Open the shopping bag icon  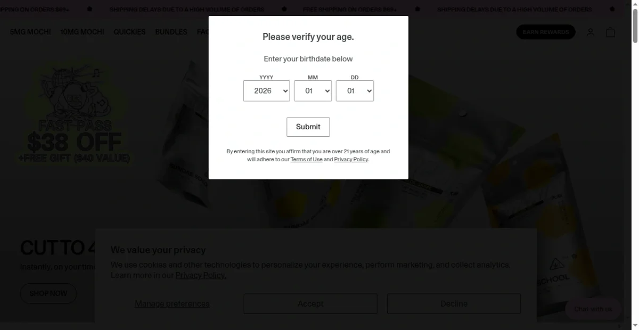(610, 32)
